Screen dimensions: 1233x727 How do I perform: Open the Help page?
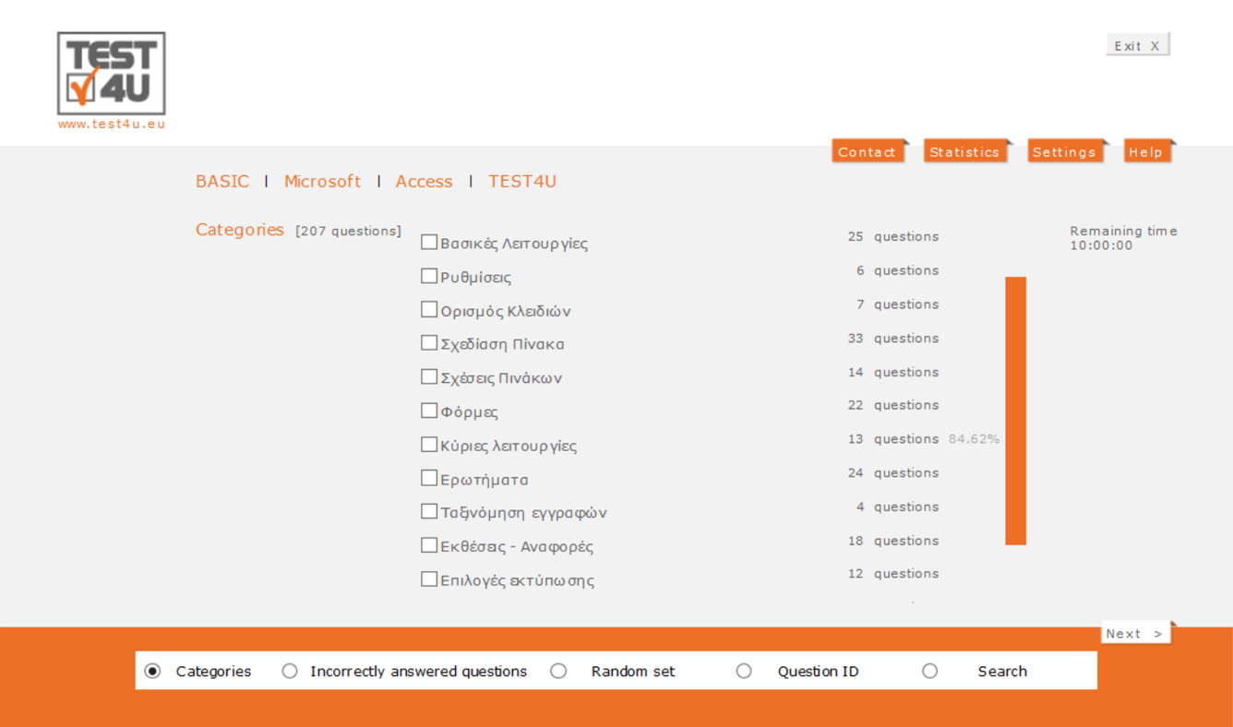pyautogui.click(x=1149, y=151)
